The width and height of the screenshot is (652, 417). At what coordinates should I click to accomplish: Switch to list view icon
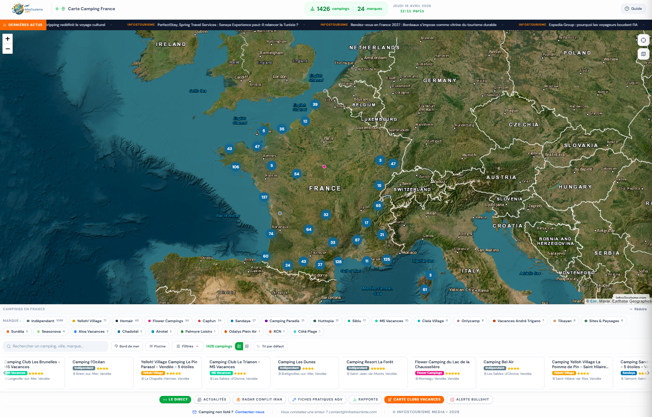(239, 346)
